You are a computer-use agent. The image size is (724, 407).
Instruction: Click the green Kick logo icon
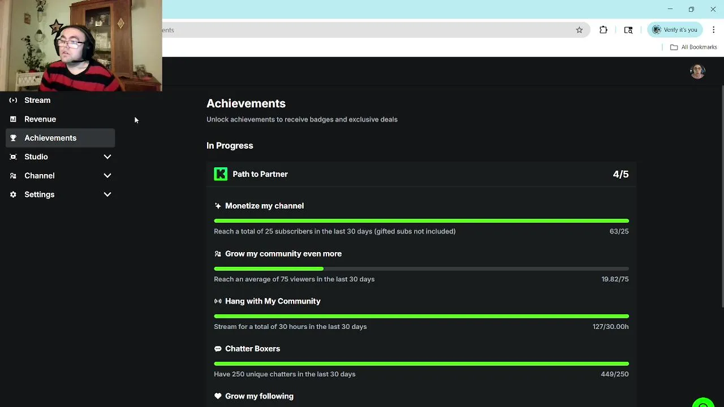221,174
